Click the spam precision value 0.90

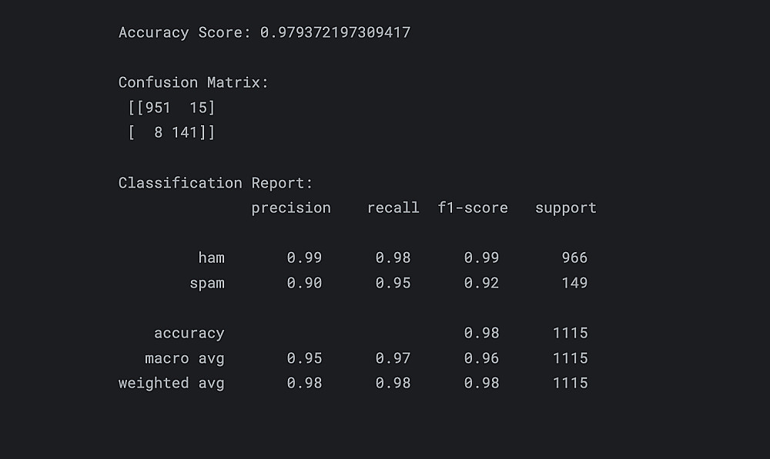[x=304, y=283]
